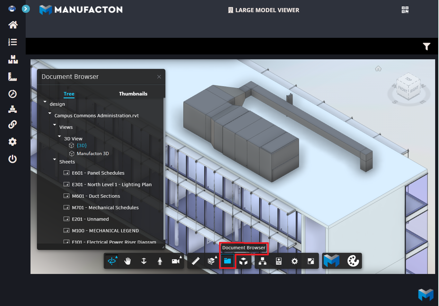Viewport: 439px width, 306px height.
Task: Open the model hierarchy tree icon
Action: pyautogui.click(x=262, y=261)
